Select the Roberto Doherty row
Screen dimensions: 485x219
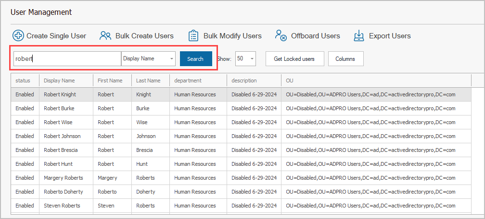pos(63,192)
